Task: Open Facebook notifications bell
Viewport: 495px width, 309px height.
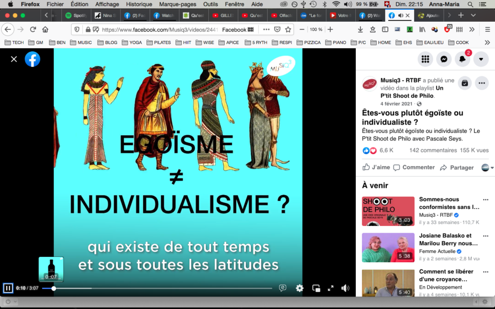Action: tap(462, 59)
